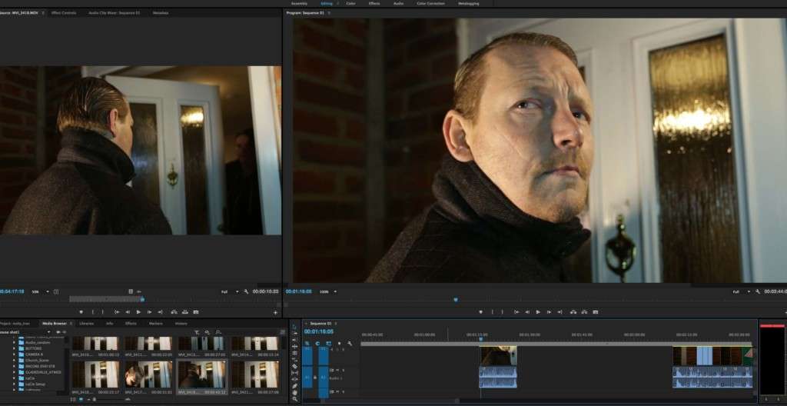Select the Slip tool
The width and height of the screenshot is (787, 406).
click(x=294, y=373)
